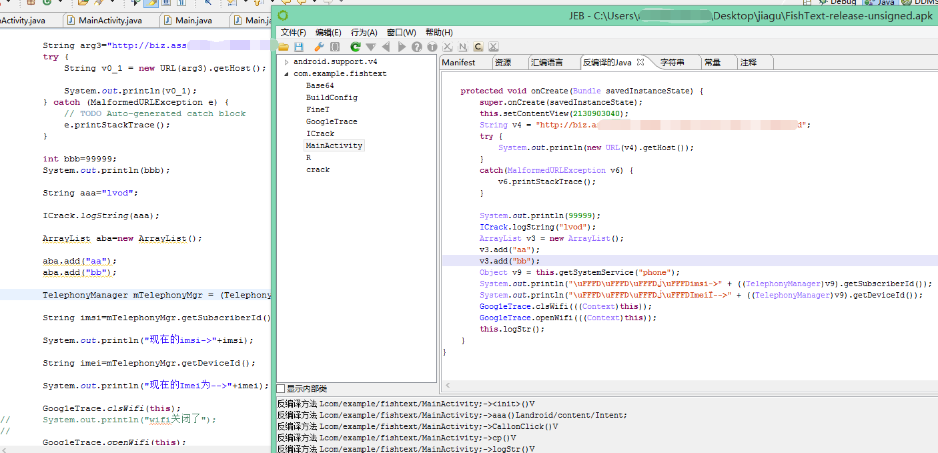938x453 pixels.
Task: Open a file with JEB's folder icon
Action: 284,47
